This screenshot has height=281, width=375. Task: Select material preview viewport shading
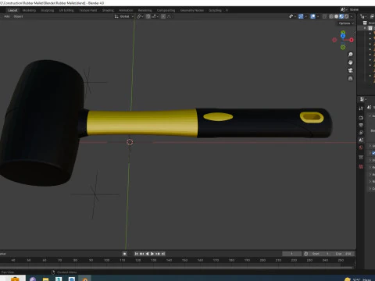pos(341,16)
